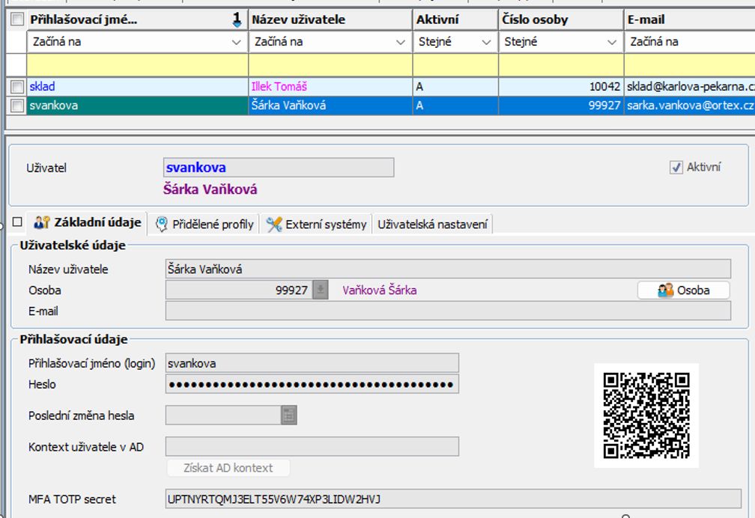
Task: Open the Aktivní column filter dropdown
Action: (487, 43)
